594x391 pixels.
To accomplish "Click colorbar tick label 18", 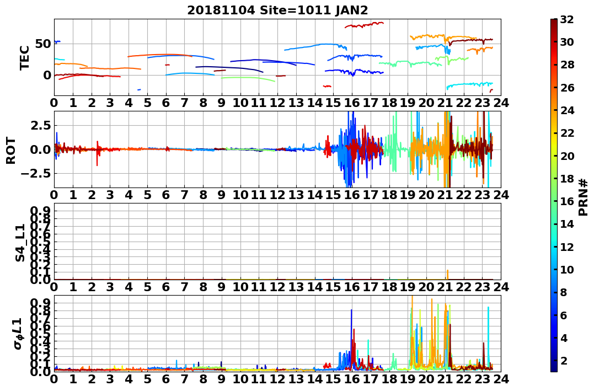I will [567, 179].
